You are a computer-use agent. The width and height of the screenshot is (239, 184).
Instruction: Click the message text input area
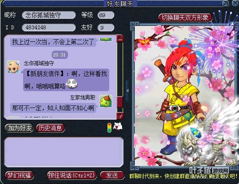click(64, 152)
